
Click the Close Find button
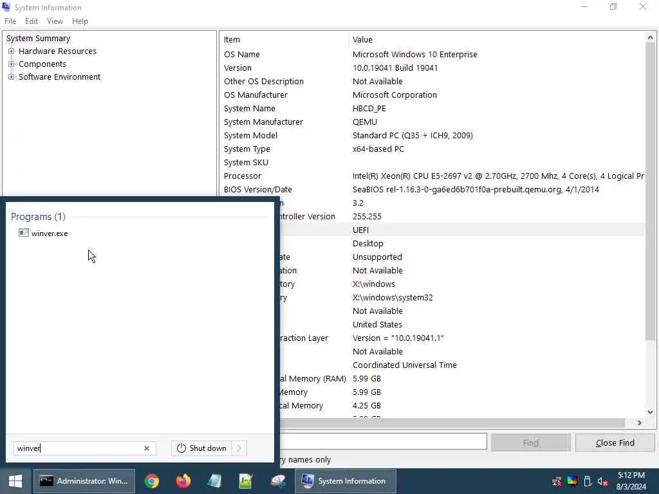615,443
